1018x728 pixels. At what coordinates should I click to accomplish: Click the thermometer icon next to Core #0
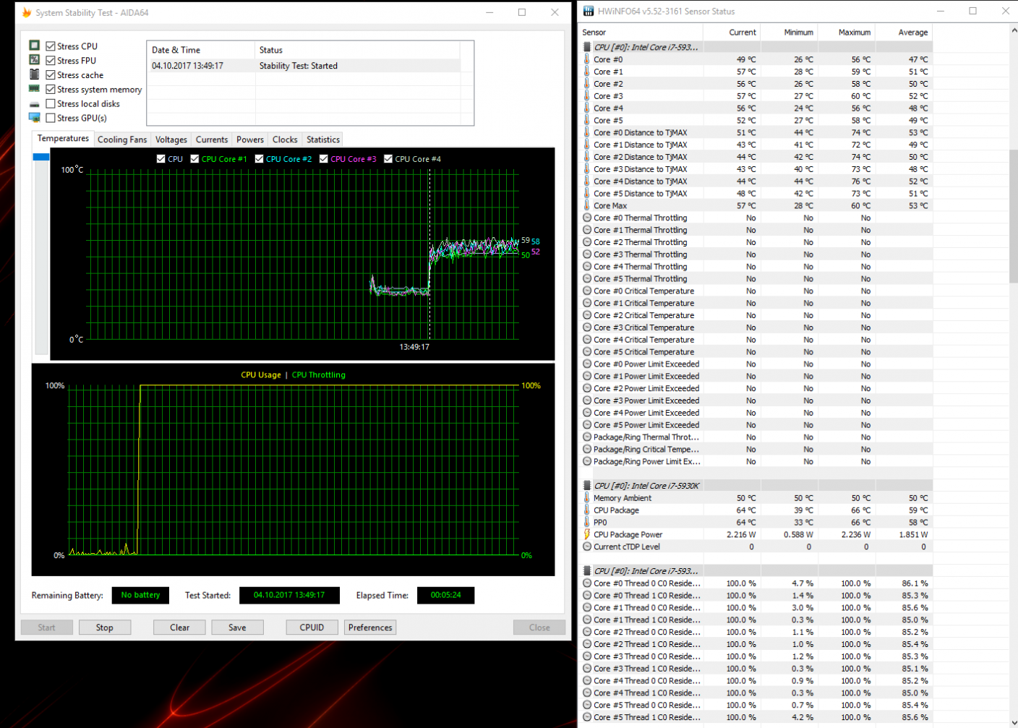coord(586,59)
